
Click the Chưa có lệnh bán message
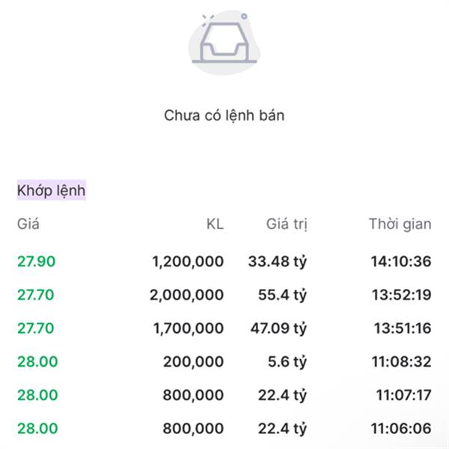click(224, 116)
